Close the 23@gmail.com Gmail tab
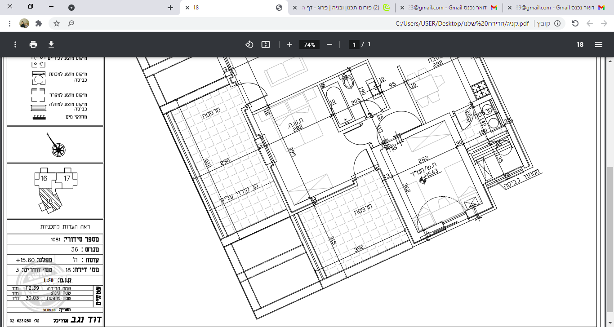Viewport: 614px width, 327px height. tap(402, 8)
